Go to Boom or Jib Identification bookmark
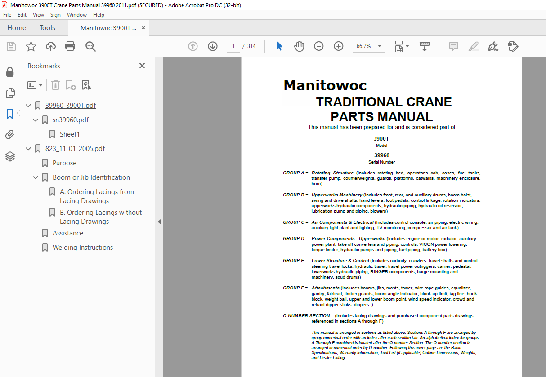Screen dimensions: 546x377 (91, 177)
